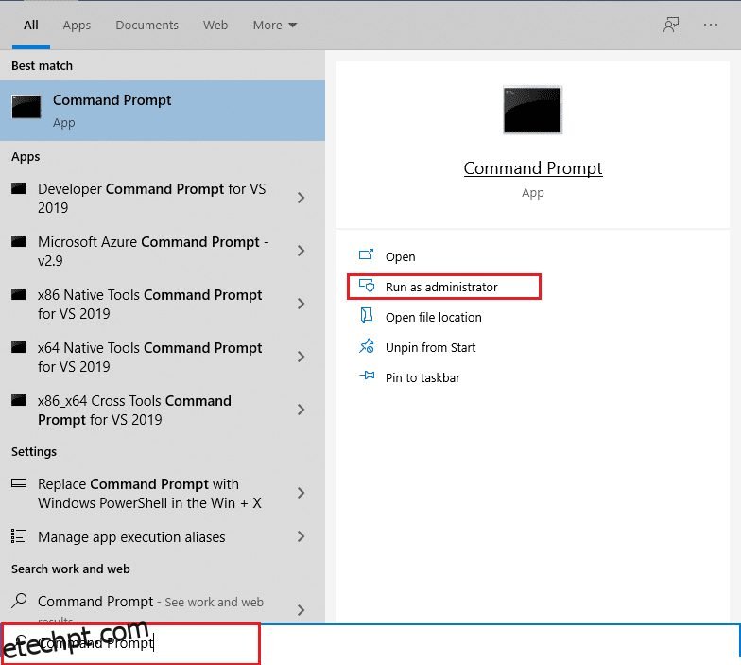
Task: Expand Manage app execution aliases chevron
Action: pos(301,536)
